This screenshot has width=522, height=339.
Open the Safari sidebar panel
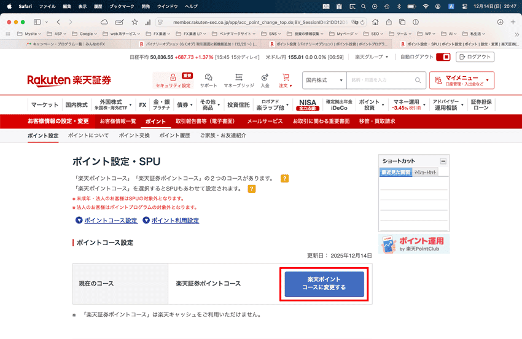[x=37, y=22]
